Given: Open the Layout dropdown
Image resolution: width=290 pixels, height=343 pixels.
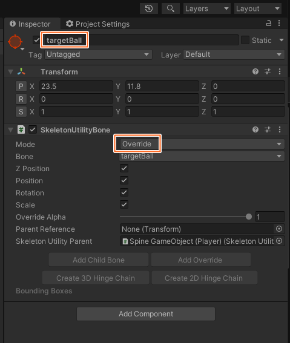Looking at the screenshot, I should [x=258, y=8].
